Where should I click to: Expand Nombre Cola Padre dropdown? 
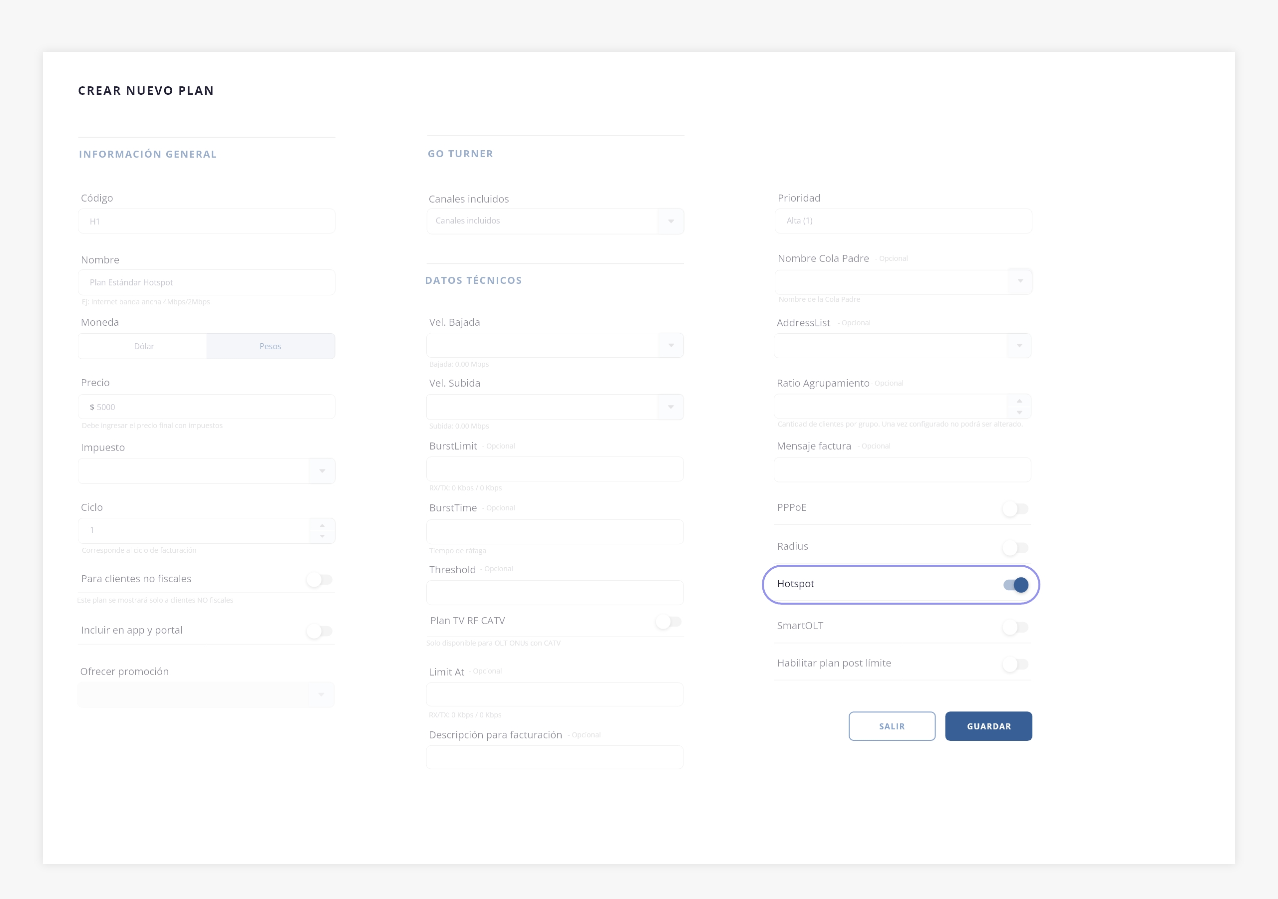pos(1020,281)
